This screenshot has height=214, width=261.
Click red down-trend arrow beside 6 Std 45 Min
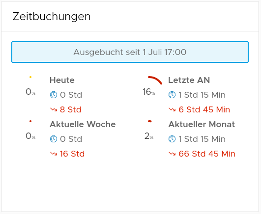[x=172, y=109]
